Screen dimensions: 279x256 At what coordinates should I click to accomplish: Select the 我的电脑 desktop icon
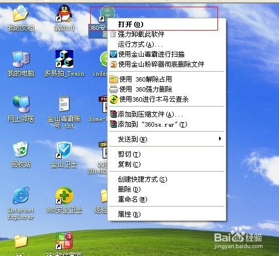click(x=21, y=59)
